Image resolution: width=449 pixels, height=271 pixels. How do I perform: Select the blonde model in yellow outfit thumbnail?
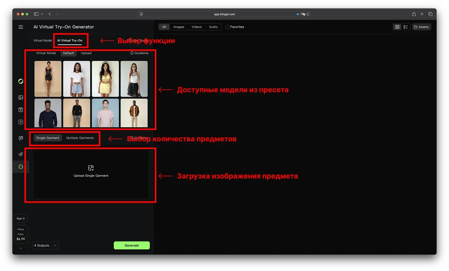(x=105, y=79)
